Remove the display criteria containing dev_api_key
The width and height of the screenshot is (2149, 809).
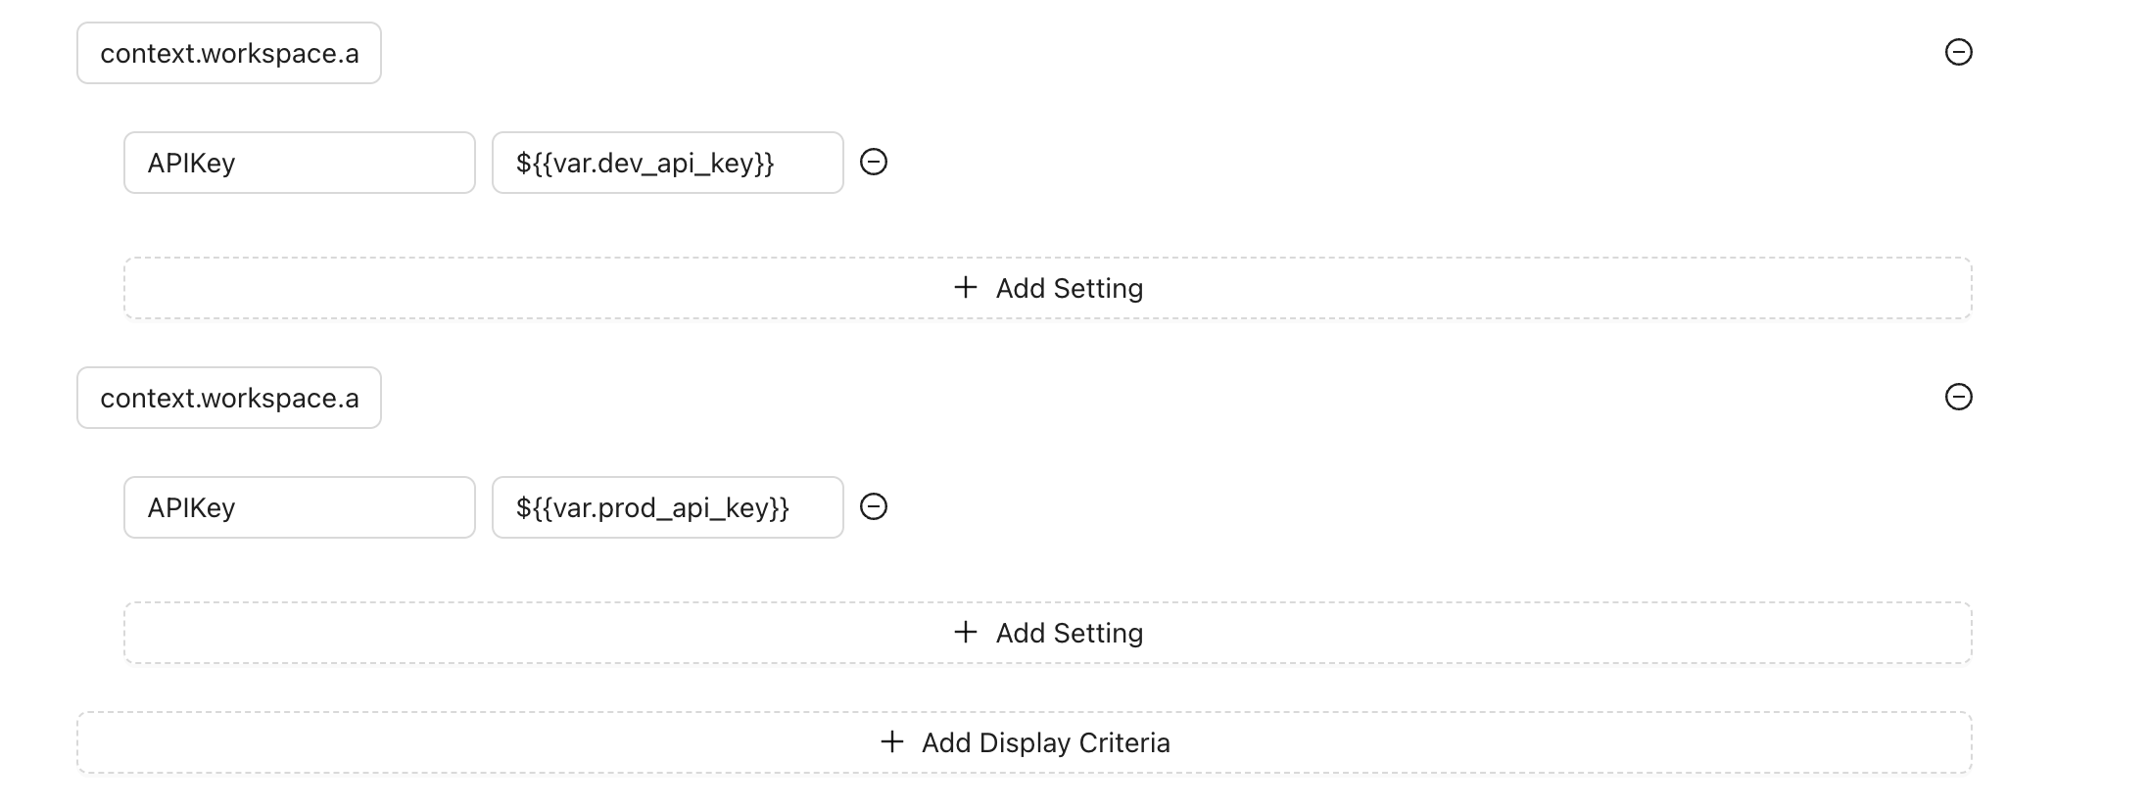(1958, 52)
